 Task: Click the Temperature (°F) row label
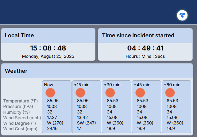21,101
